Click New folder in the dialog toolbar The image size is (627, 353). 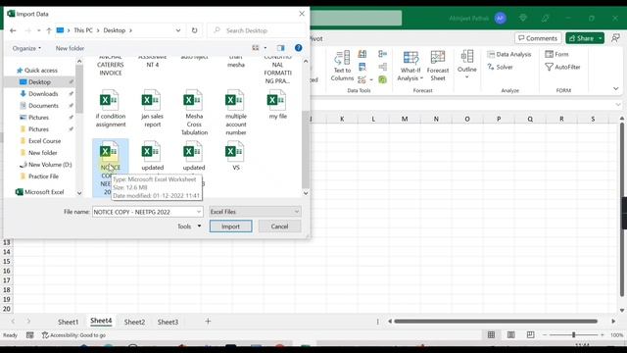coord(70,48)
